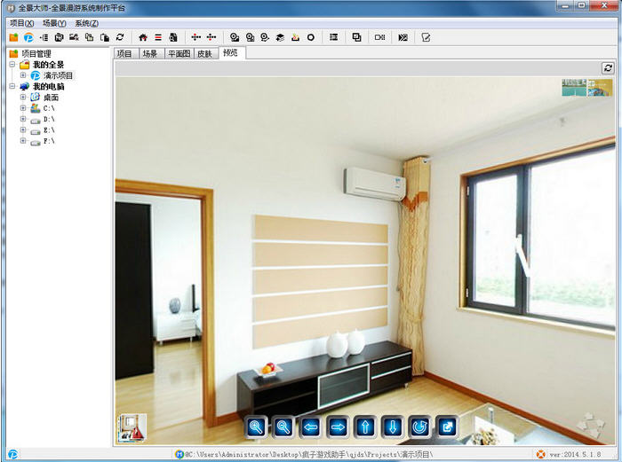Screen dimensions: 622x462
Task: Tilt panorama up with the up arrow button
Action: [364, 427]
